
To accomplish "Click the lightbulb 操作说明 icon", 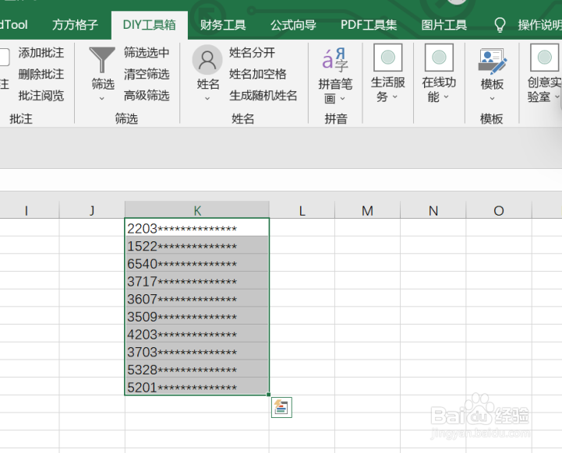I will pyautogui.click(x=500, y=25).
